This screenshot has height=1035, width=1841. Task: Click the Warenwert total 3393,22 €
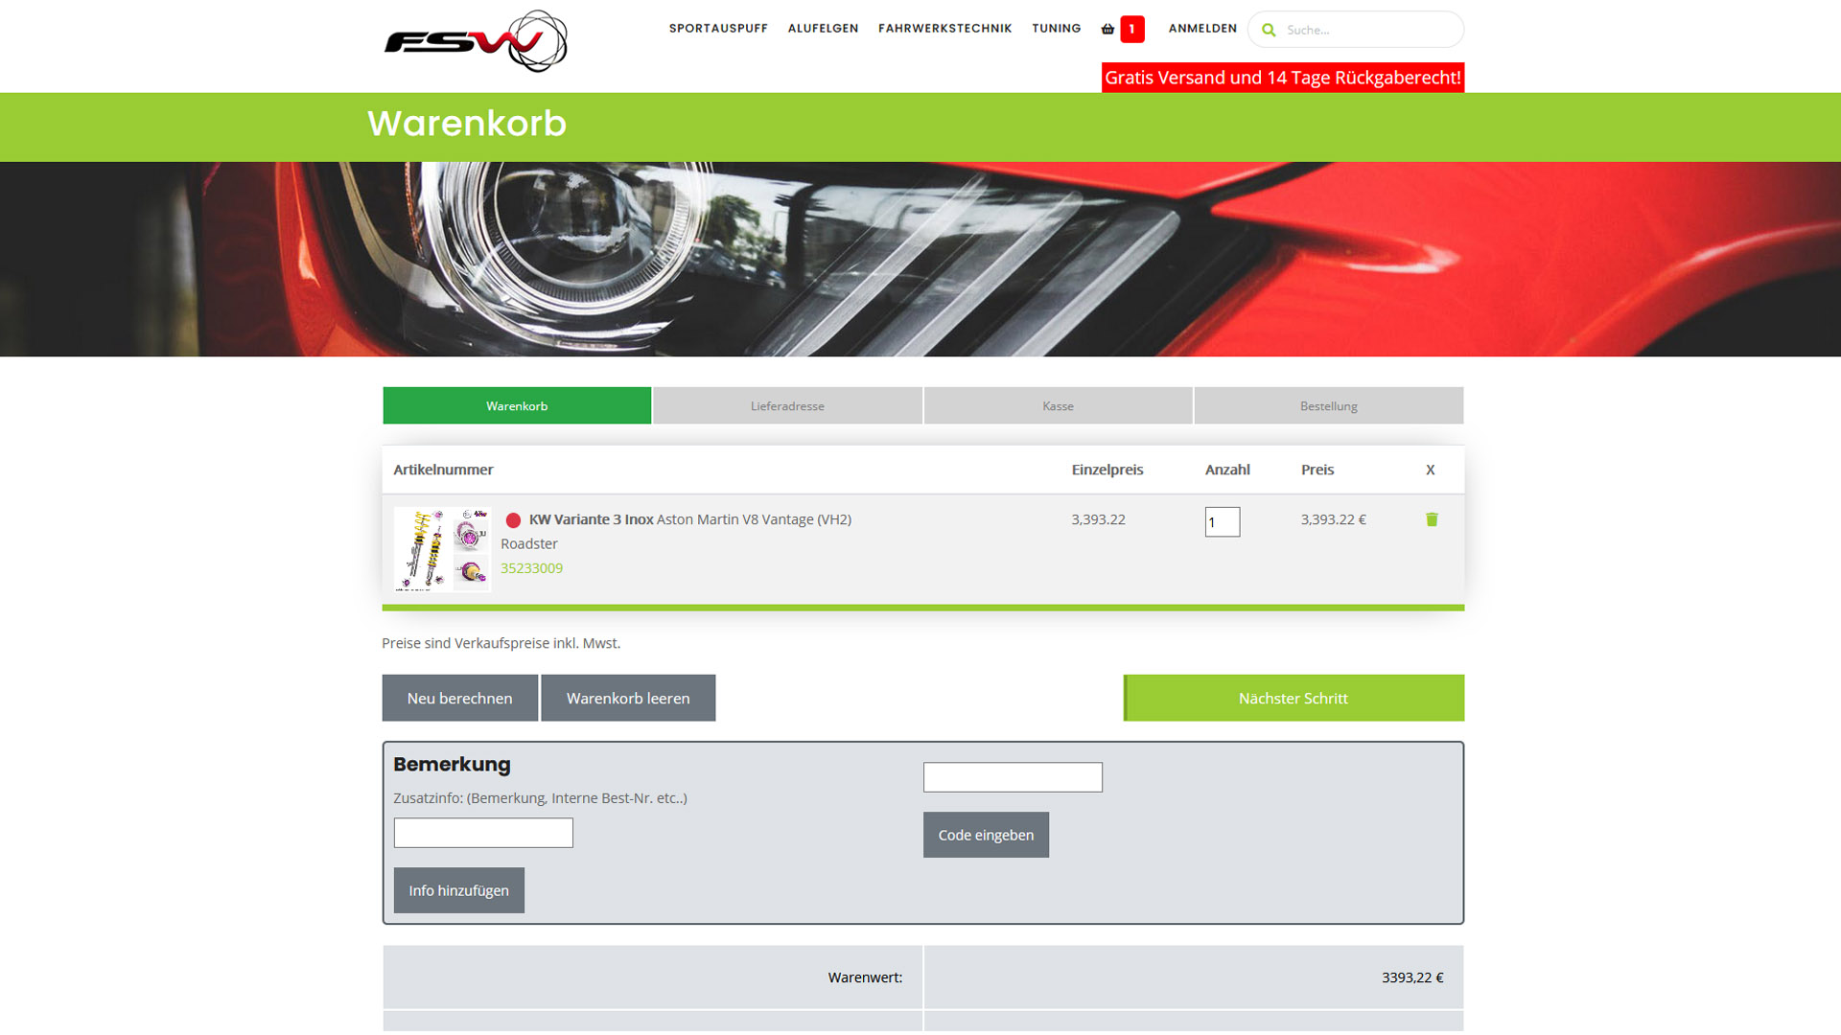tap(1412, 977)
